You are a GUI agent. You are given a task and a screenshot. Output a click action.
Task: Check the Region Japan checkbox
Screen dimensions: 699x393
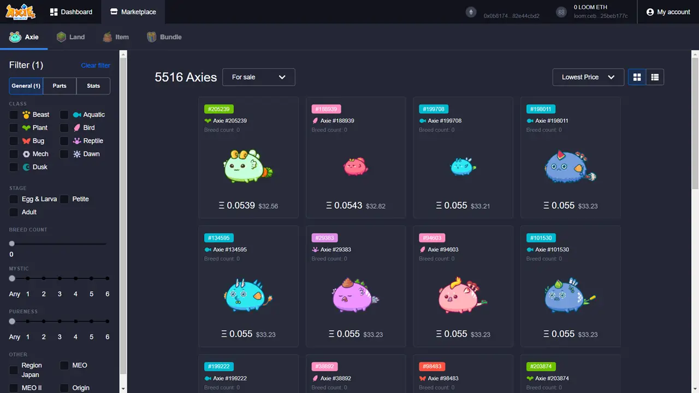click(14, 370)
